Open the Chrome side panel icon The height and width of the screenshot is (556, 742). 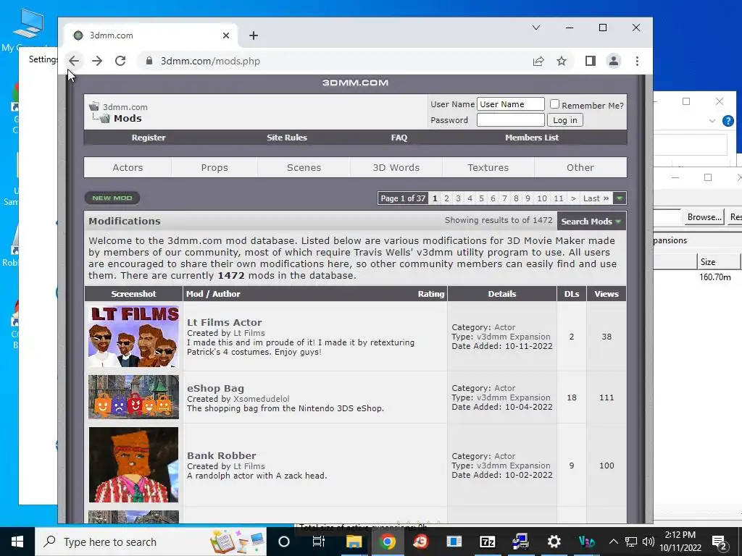point(590,61)
